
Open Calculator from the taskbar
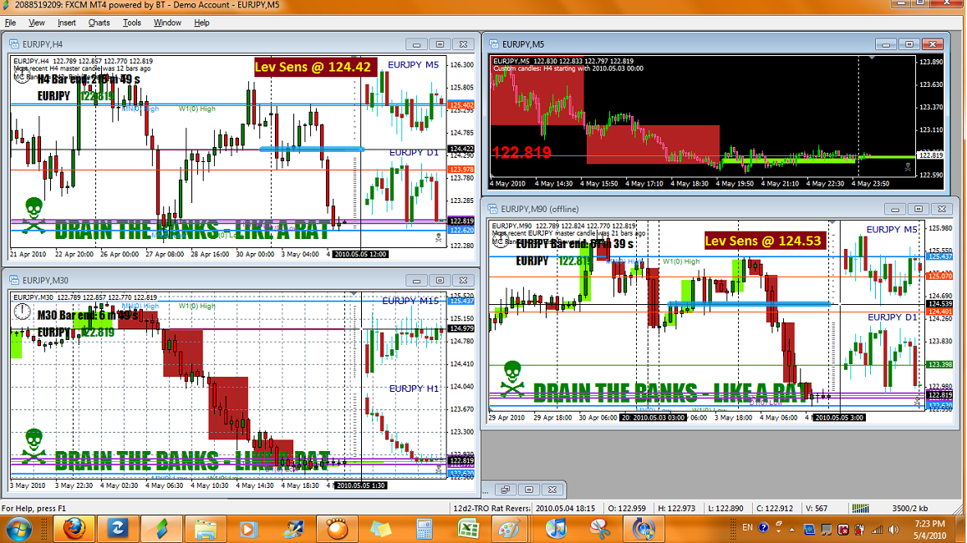[425, 530]
